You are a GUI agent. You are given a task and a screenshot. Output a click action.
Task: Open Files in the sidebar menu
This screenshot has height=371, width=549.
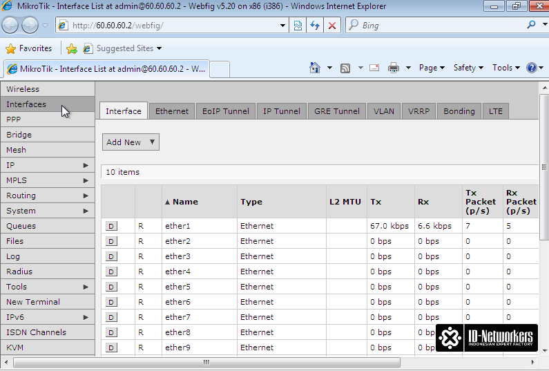48,241
